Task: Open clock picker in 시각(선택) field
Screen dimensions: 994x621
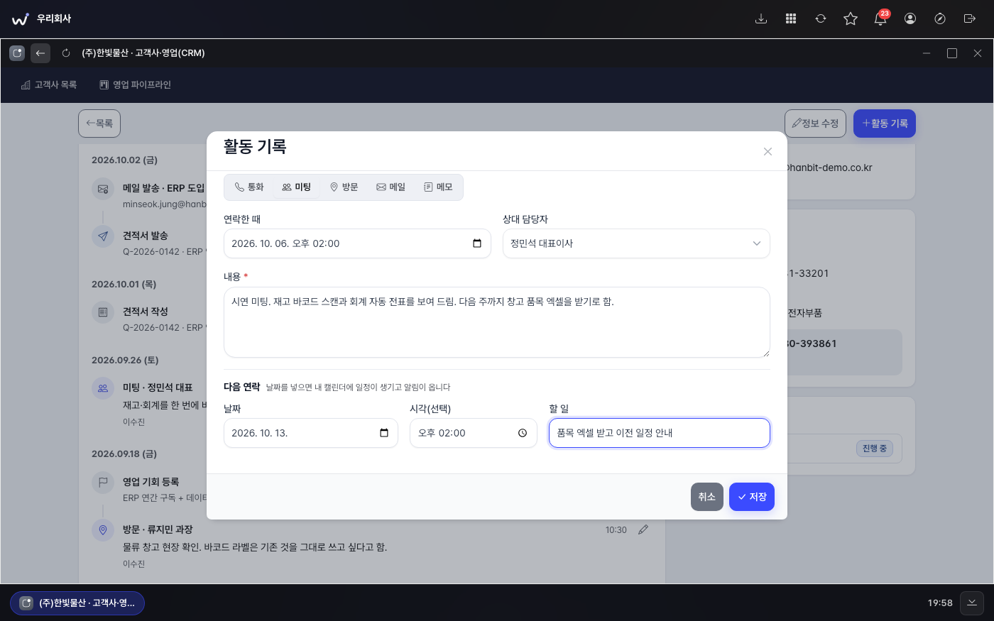Action: click(x=523, y=433)
